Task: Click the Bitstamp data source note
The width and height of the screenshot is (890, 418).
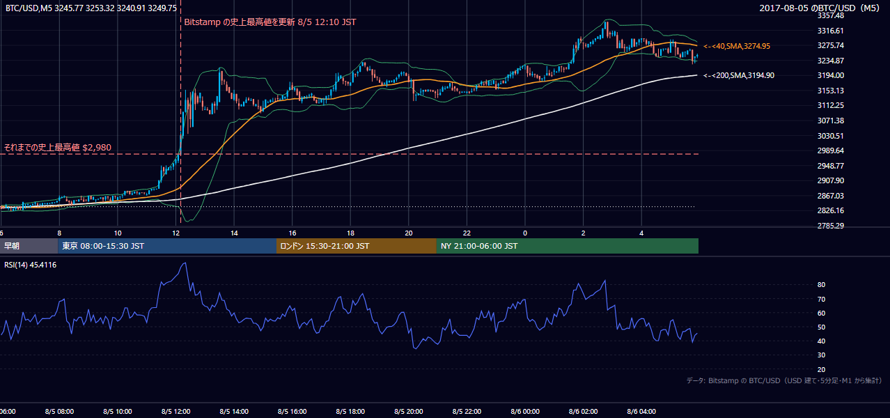Action: [784, 380]
